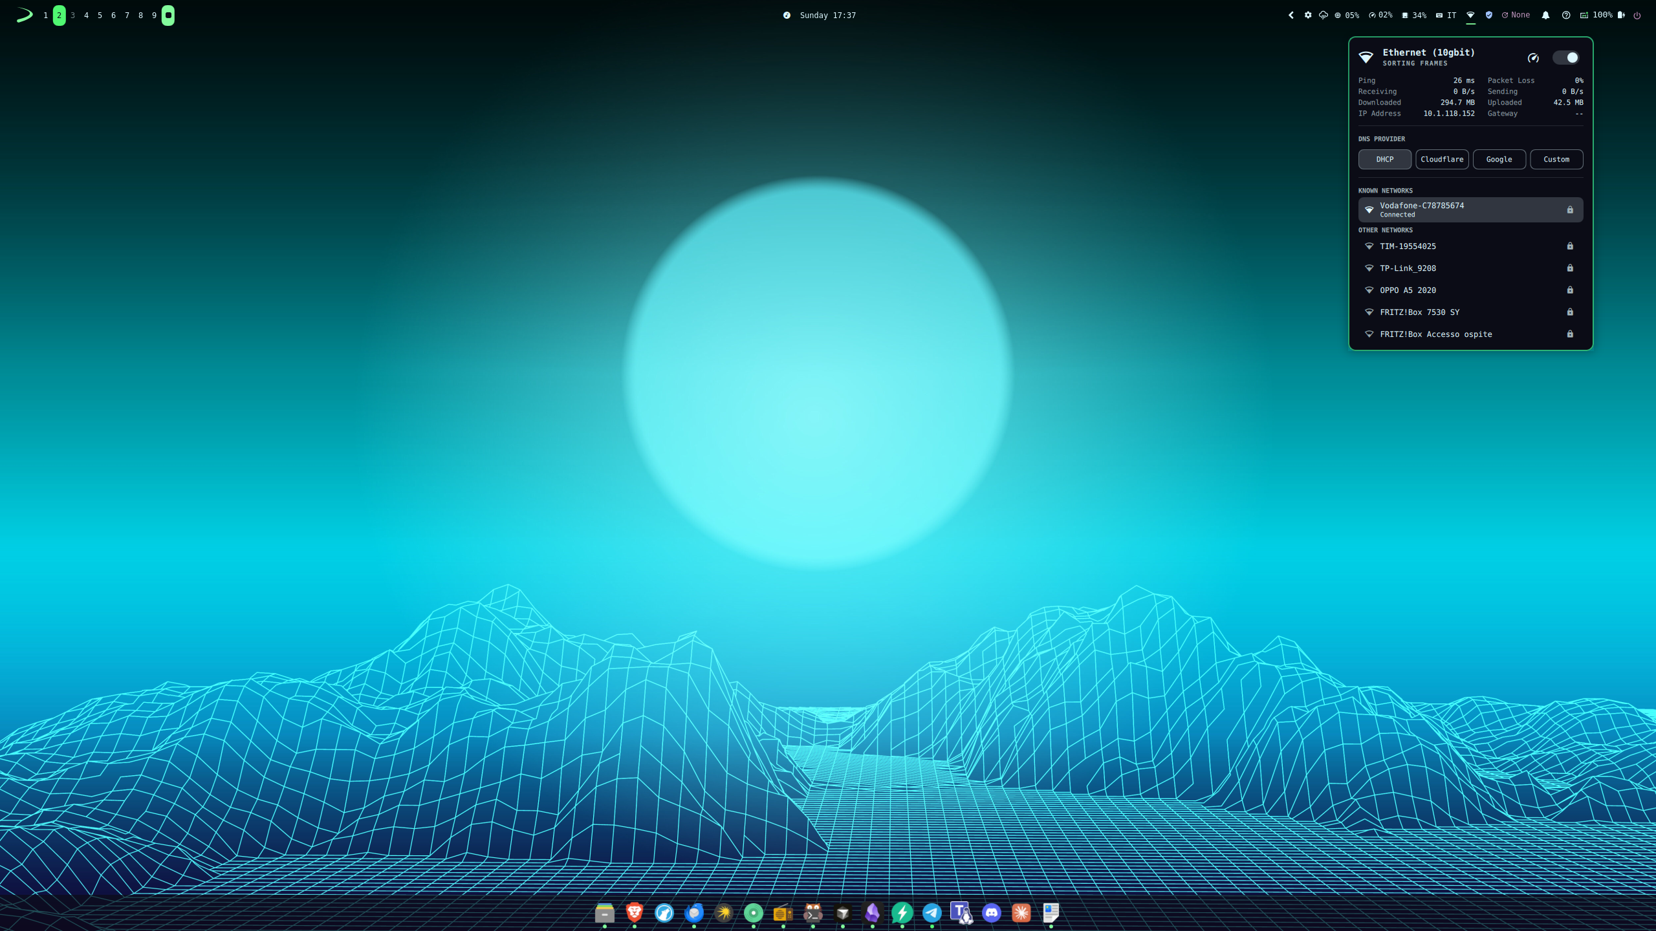The height and width of the screenshot is (931, 1656).
Task: Launch Discord from the dock
Action: (x=992, y=913)
